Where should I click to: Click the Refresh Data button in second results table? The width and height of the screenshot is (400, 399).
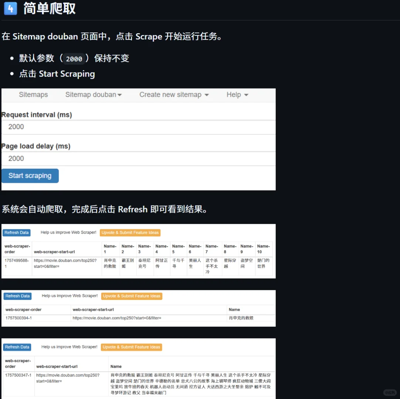pyautogui.click(x=17, y=296)
